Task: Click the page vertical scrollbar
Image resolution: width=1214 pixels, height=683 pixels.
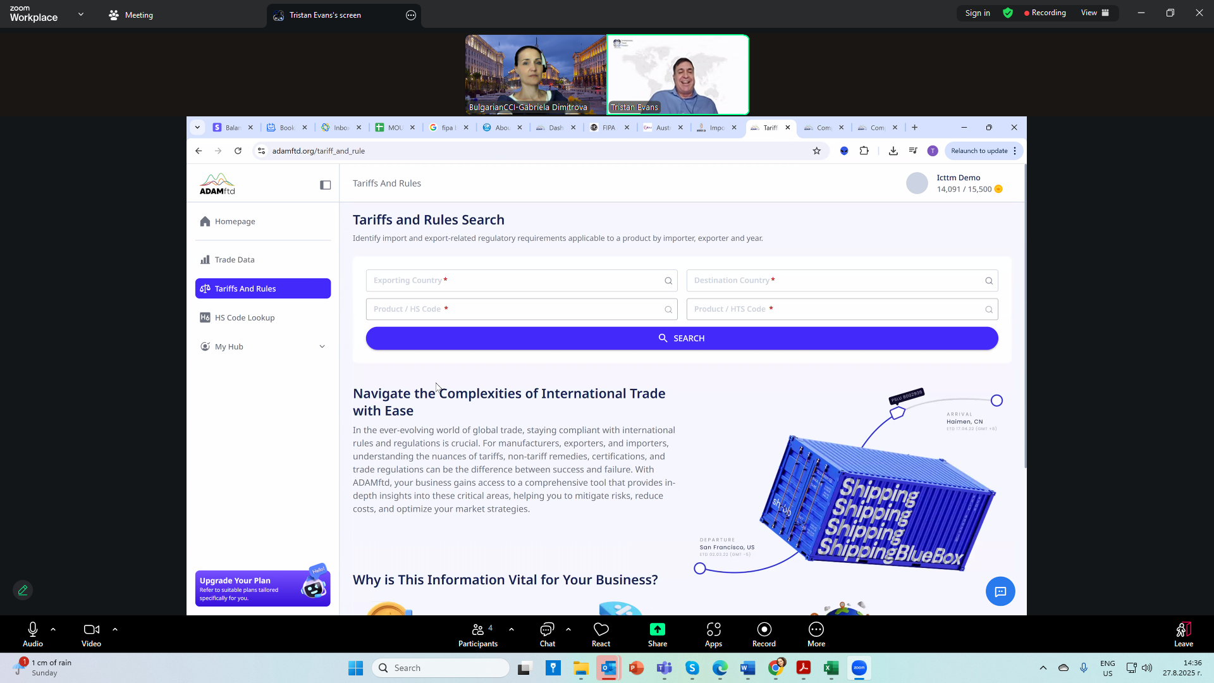Action: (x=1025, y=316)
